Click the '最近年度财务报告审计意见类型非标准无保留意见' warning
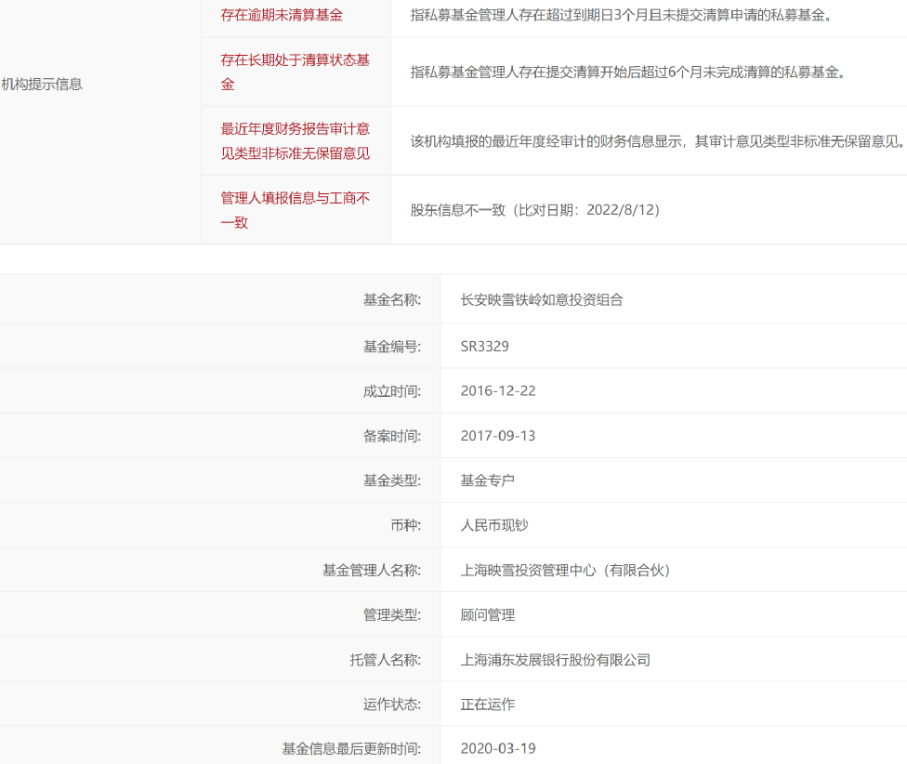Image resolution: width=907 pixels, height=764 pixels. coord(295,141)
